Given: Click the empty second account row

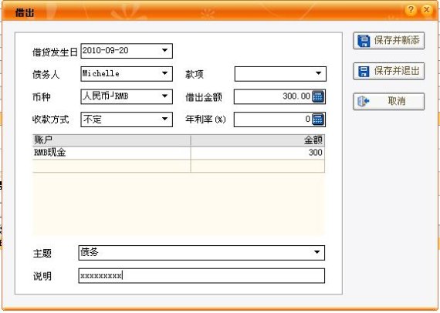Looking at the screenshot, I should pos(178,166).
